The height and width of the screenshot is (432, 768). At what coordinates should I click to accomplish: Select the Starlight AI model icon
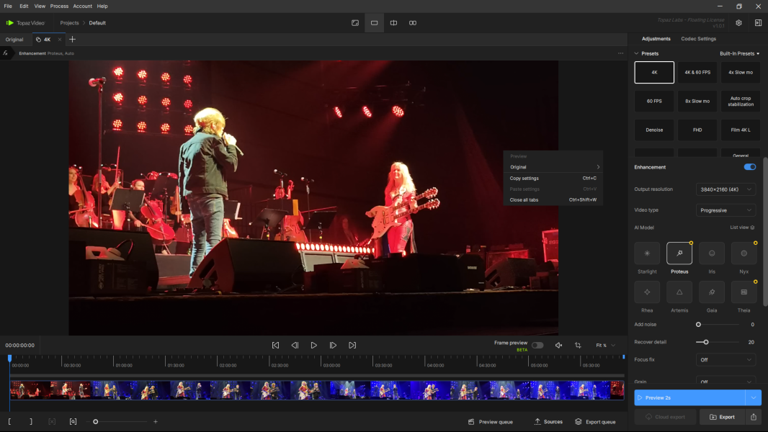coord(647,253)
